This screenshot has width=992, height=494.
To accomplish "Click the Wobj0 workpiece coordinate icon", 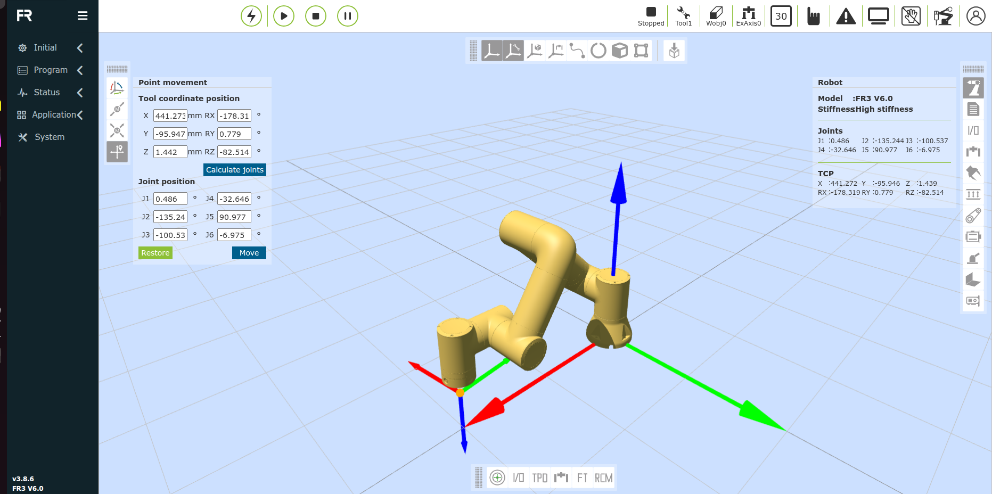I will point(716,16).
